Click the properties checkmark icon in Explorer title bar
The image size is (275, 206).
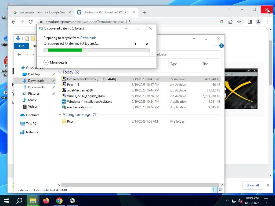click(x=27, y=38)
